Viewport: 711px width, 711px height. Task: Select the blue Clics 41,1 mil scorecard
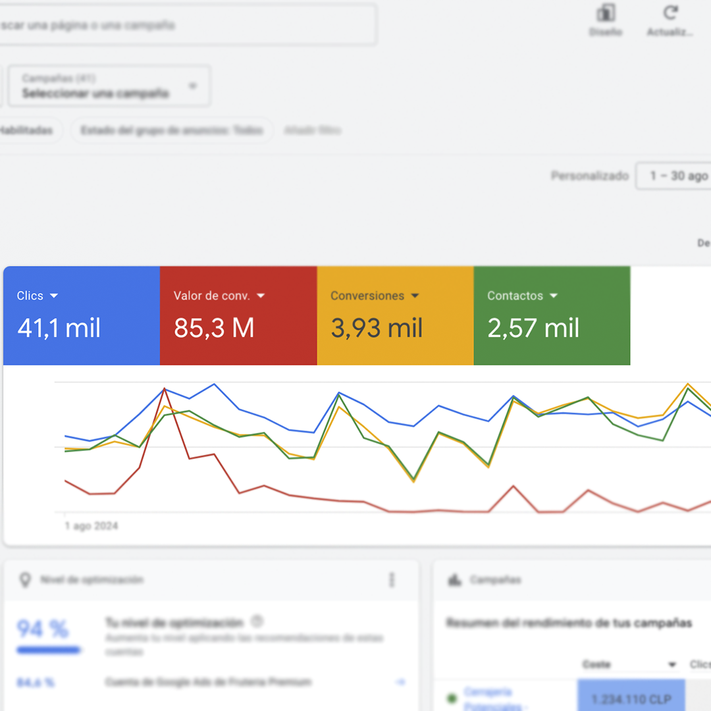(x=82, y=315)
